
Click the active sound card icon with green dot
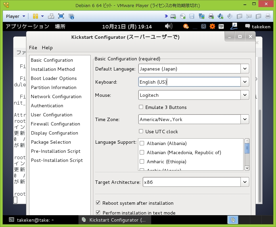(221, 16)
